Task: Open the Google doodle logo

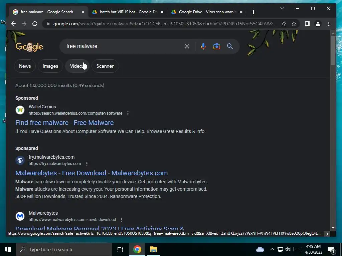Action: pos(29,47)
